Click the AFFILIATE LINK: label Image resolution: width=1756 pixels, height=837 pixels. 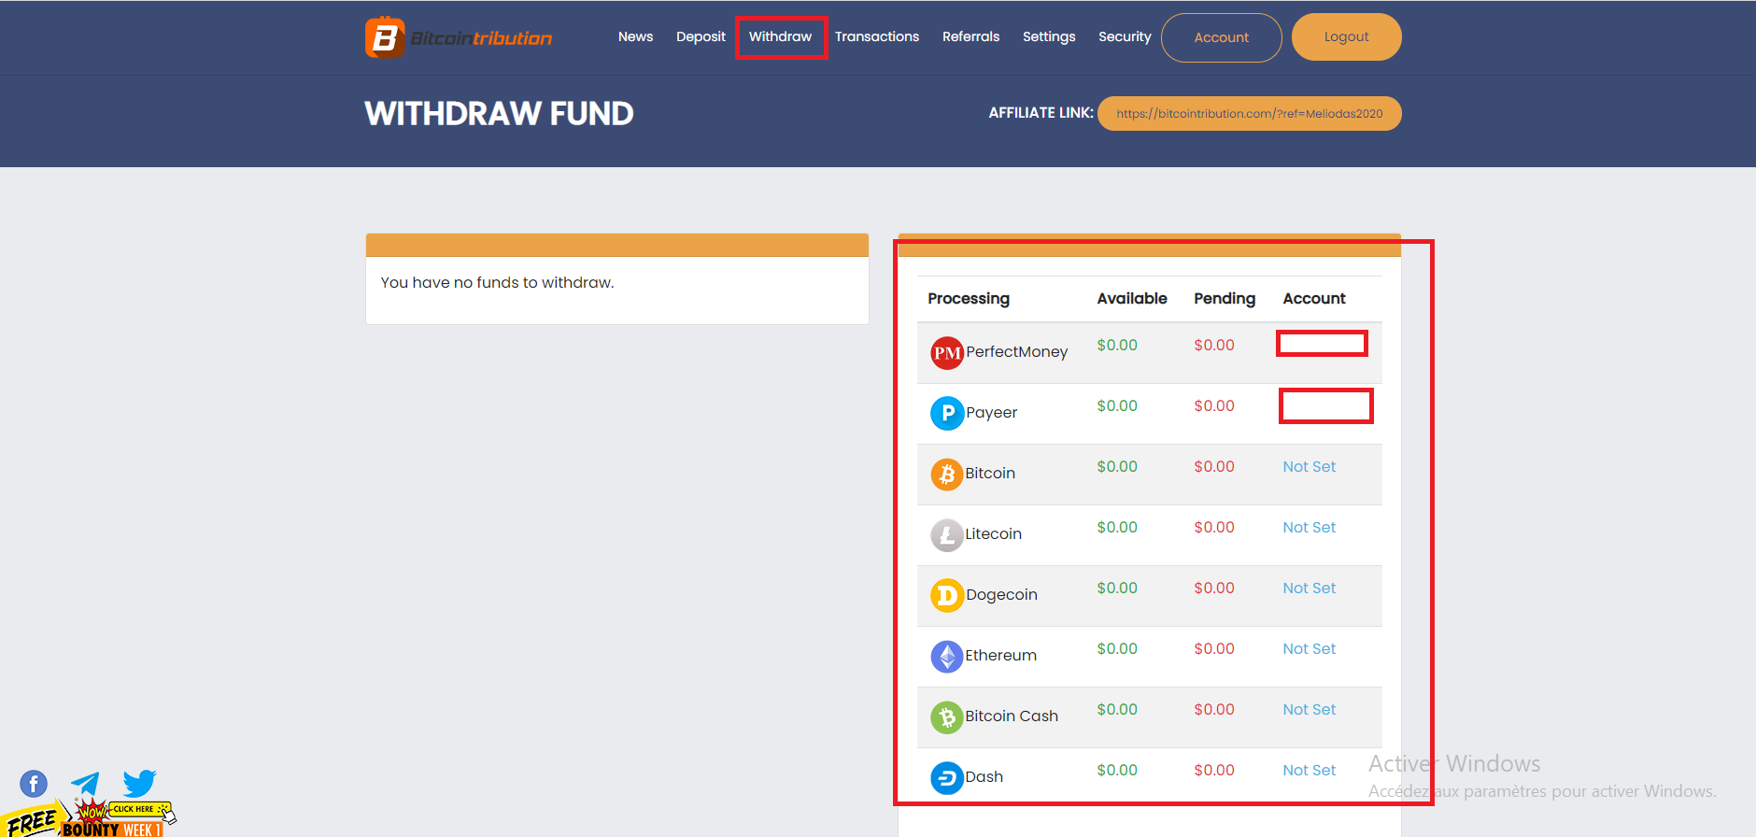tap(1041, 113)
